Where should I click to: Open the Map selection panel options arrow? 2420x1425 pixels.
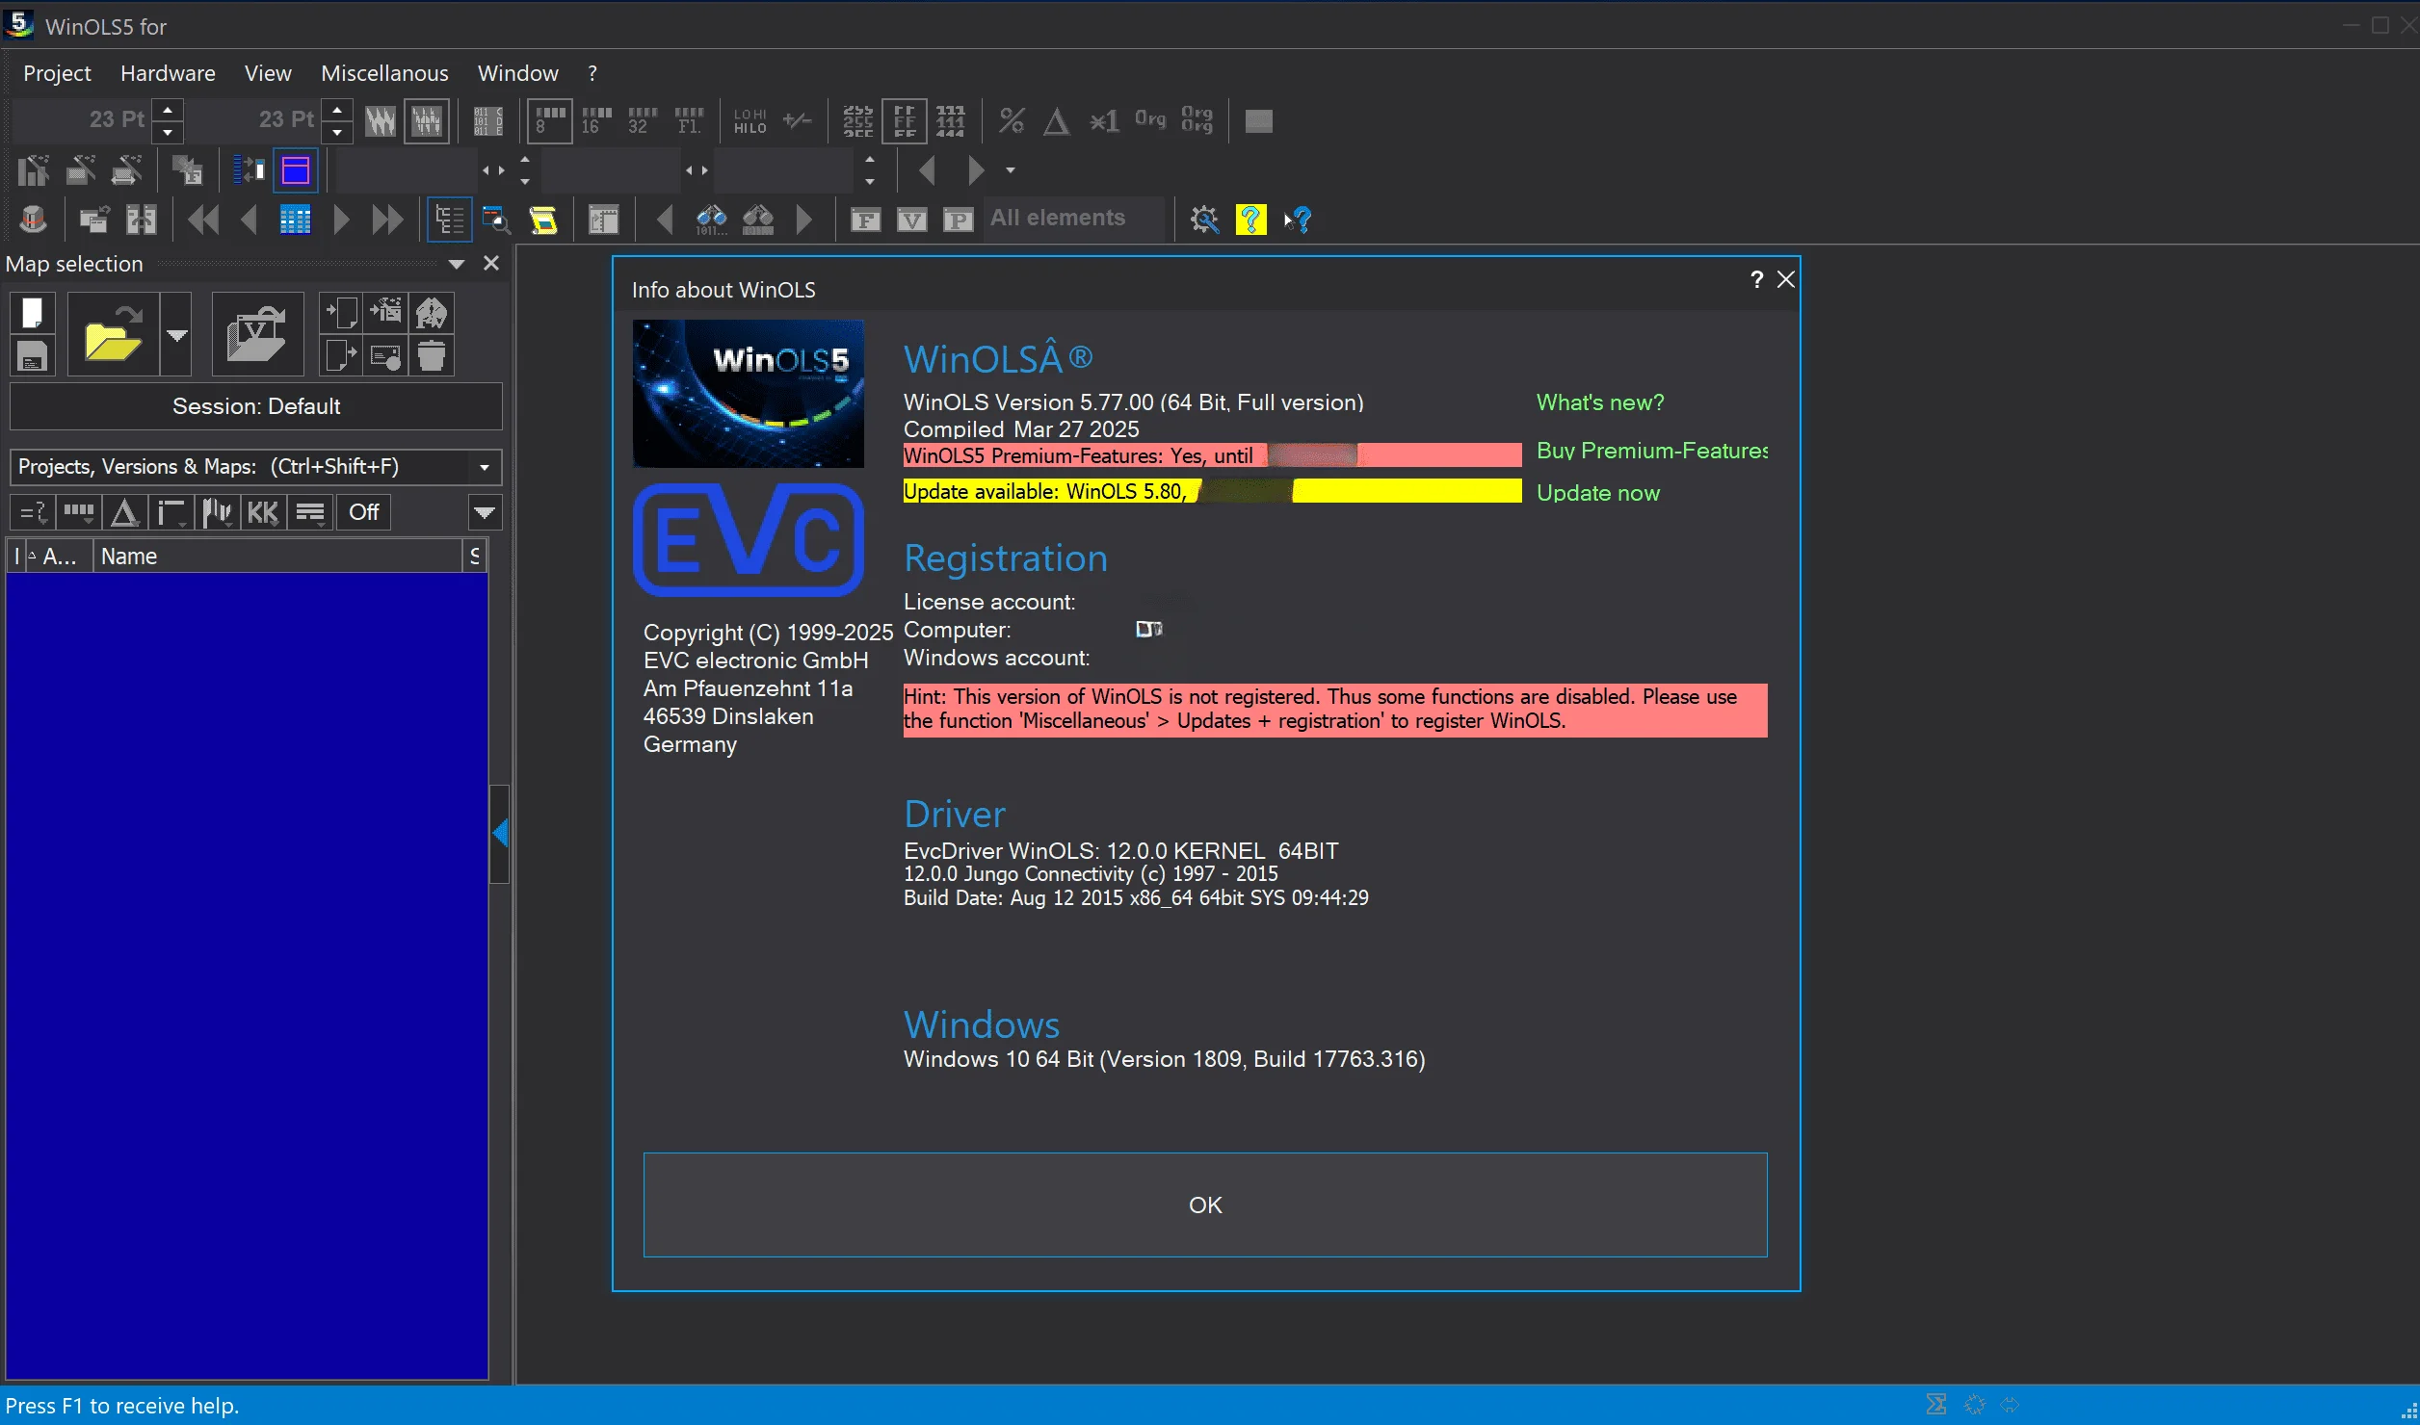[457, 264]
